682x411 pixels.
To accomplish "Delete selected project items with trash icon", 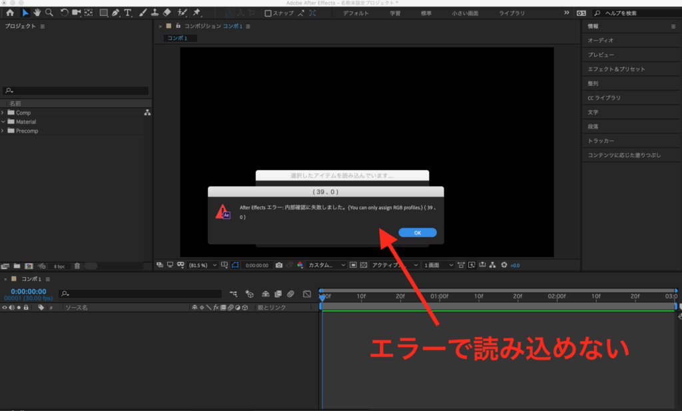I will point(77,266).
